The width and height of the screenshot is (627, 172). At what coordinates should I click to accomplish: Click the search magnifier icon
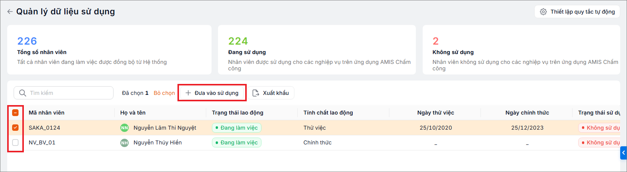click(23, 93)
